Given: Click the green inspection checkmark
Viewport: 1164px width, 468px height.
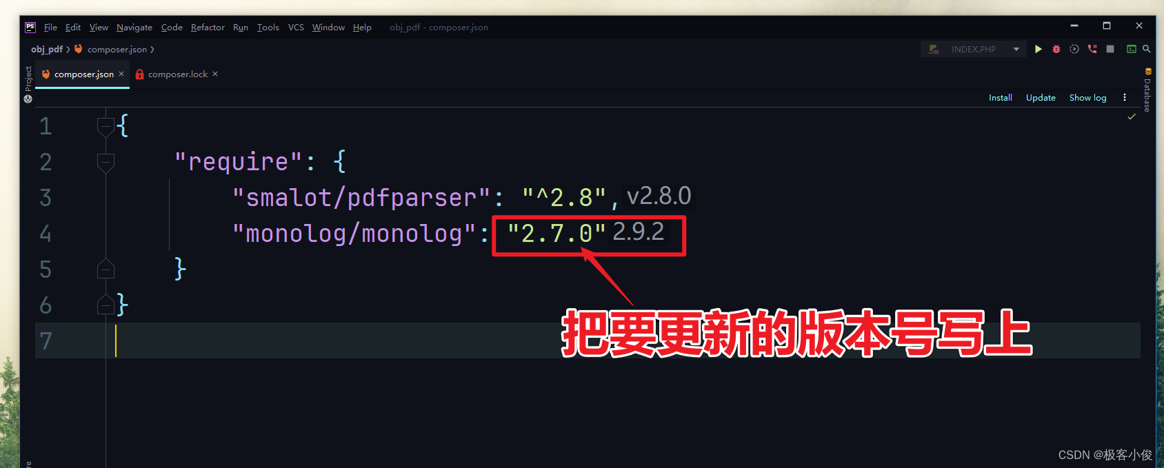Looking at the screenshot, I should tap(1132, 116).
